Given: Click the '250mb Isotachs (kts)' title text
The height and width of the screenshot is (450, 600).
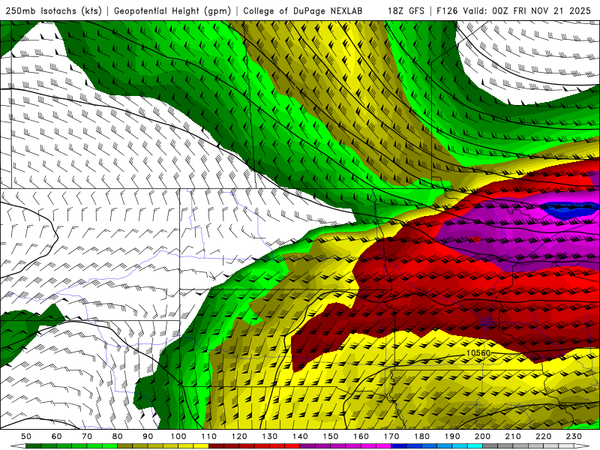Looking at the screenshot, I should point(53,11).
